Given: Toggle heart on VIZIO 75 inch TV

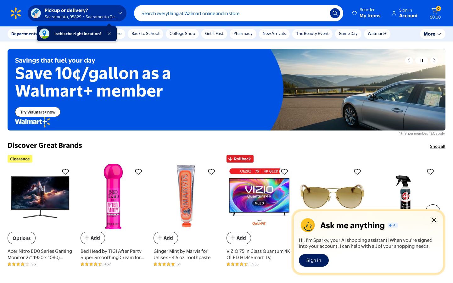Looking at the screenshot, I should pos(284,171).
